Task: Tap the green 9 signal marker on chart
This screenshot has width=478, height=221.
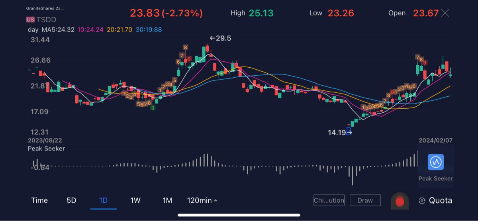Action: [153, 108]
